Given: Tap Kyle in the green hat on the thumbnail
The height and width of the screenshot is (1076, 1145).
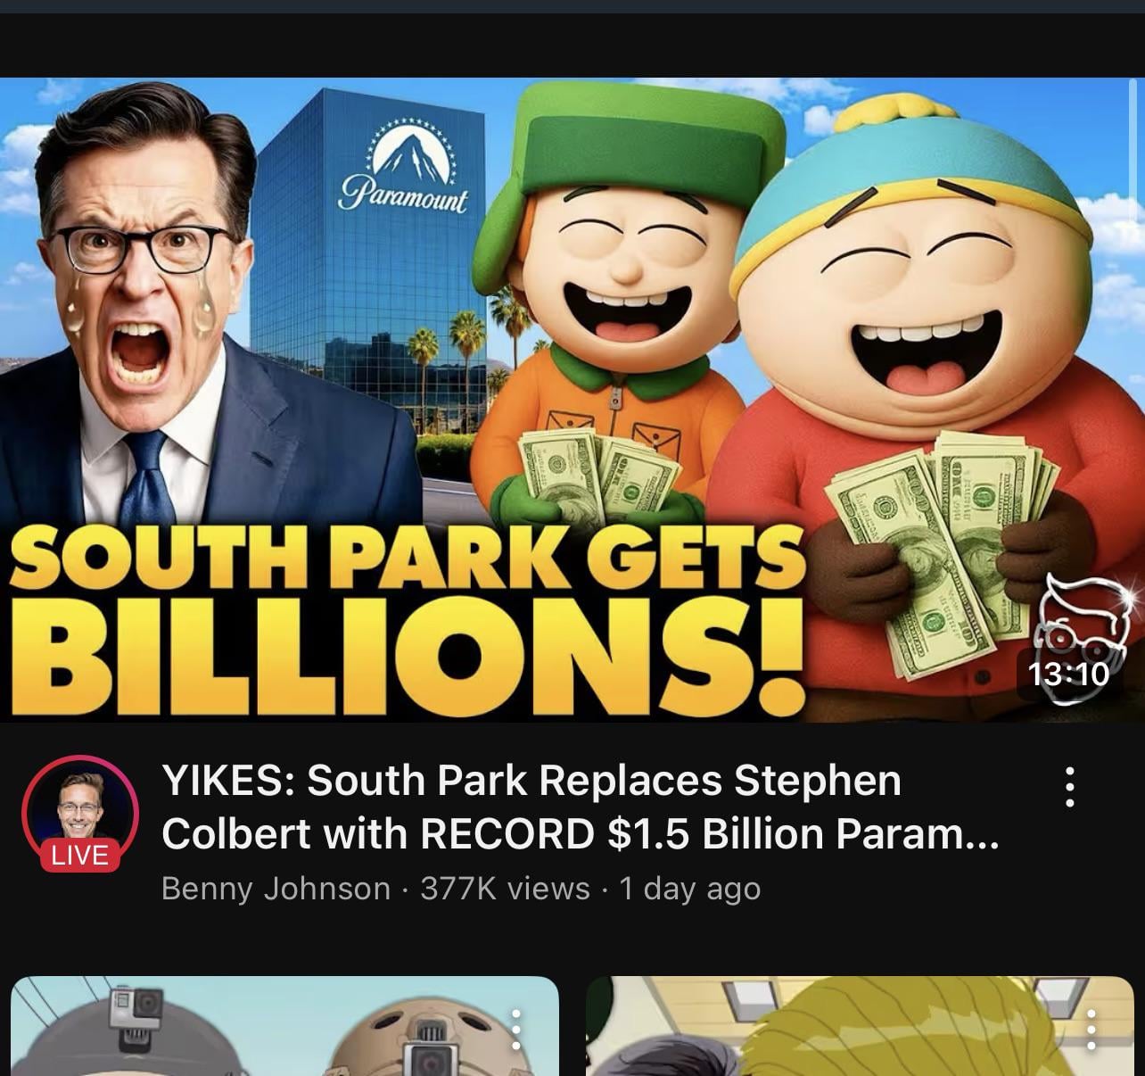Looking at the screenshot, I should (x=615, y=303).
